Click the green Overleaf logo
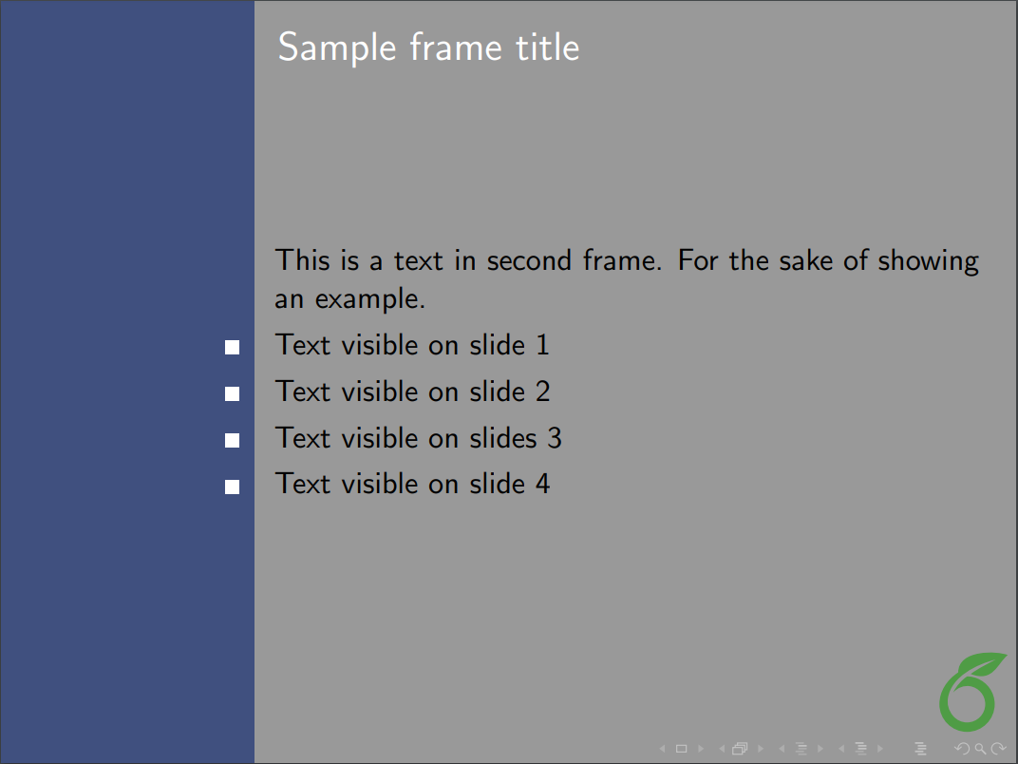 971,691
